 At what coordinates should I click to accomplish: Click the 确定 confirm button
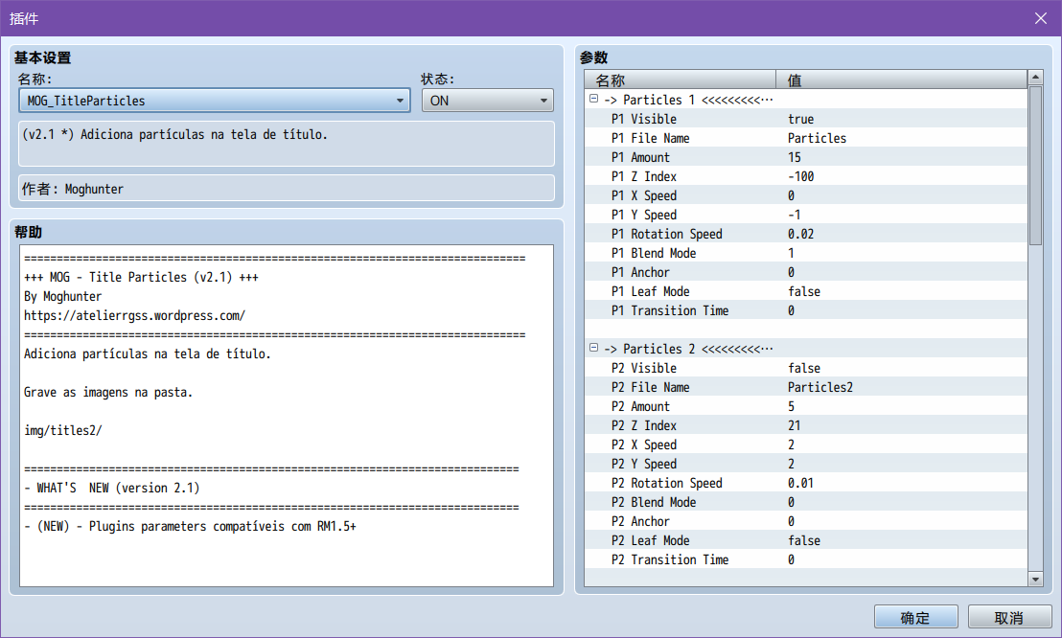915,618
